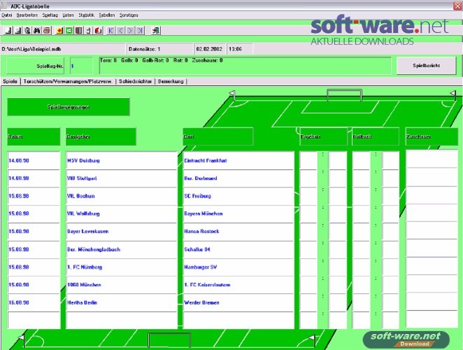
Task: Jump to the last record
Action: [x=140, y=30]
